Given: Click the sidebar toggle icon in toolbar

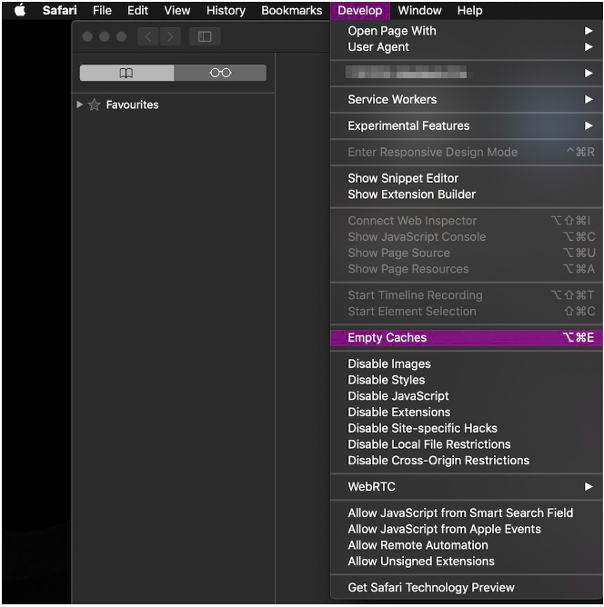Looking at the screenshot, I should tap(205, 36).
